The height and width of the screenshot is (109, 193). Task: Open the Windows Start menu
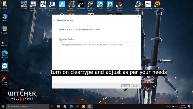3,106
